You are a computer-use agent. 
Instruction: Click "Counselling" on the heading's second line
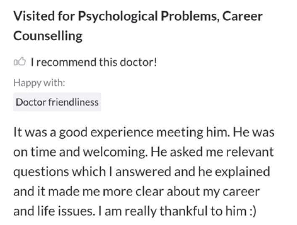click(x=48, y=36)
